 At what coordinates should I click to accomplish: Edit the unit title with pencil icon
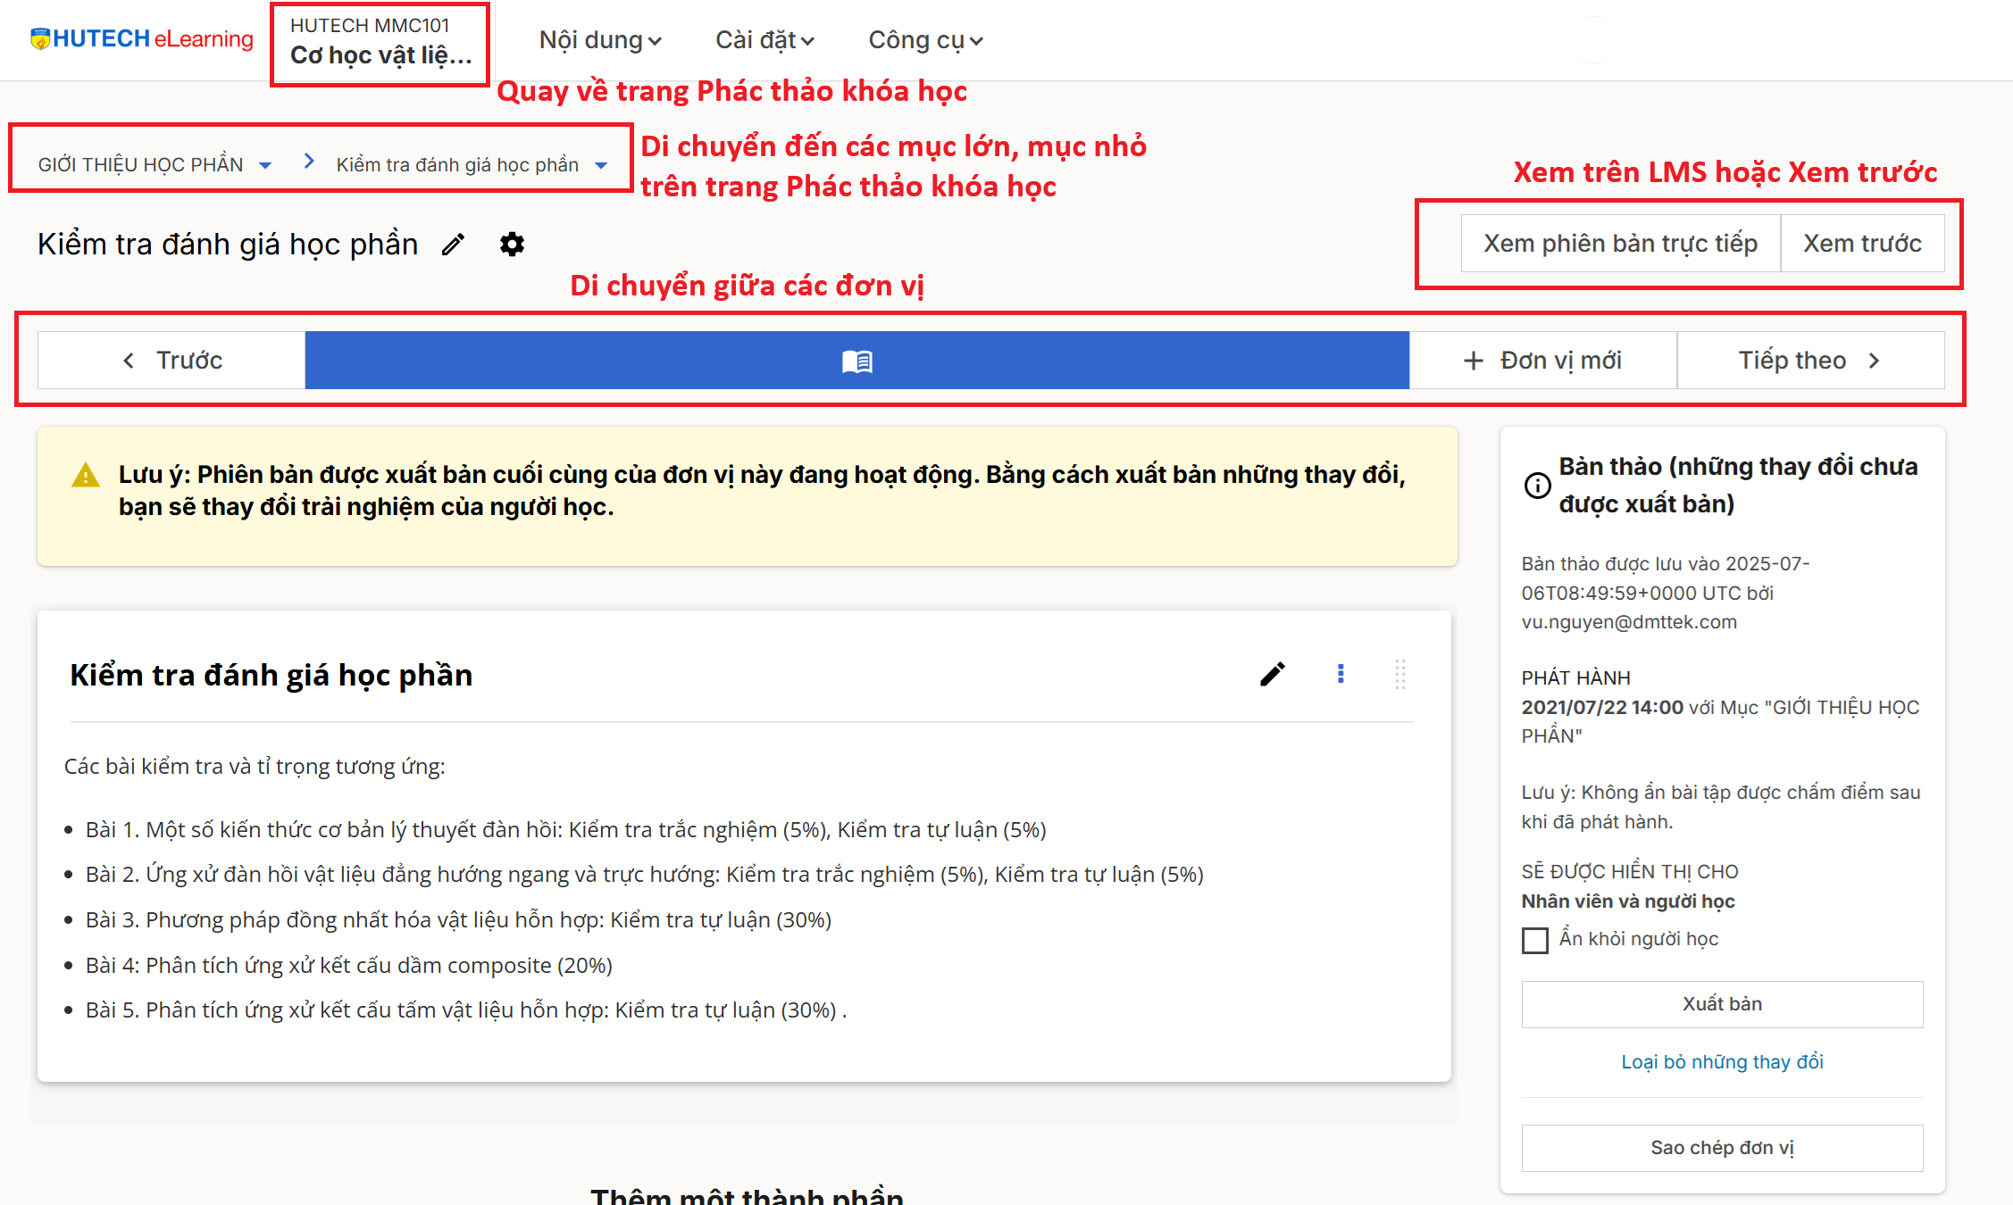[x=454, y=245]
